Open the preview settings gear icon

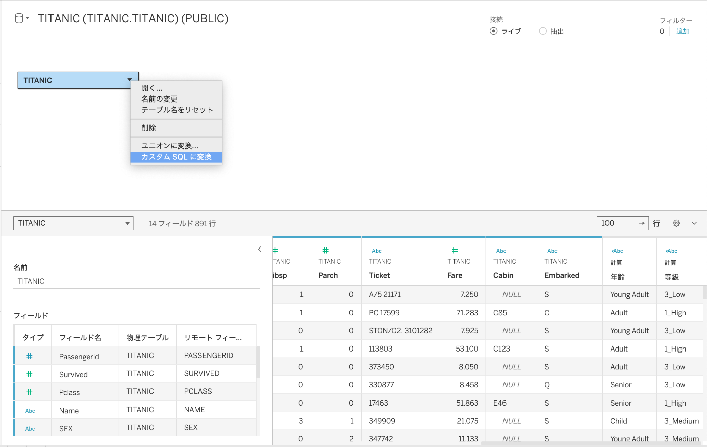click(676, 223)
